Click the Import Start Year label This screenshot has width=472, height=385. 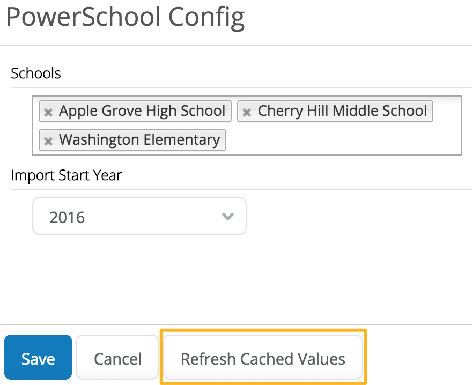point(67,175)
